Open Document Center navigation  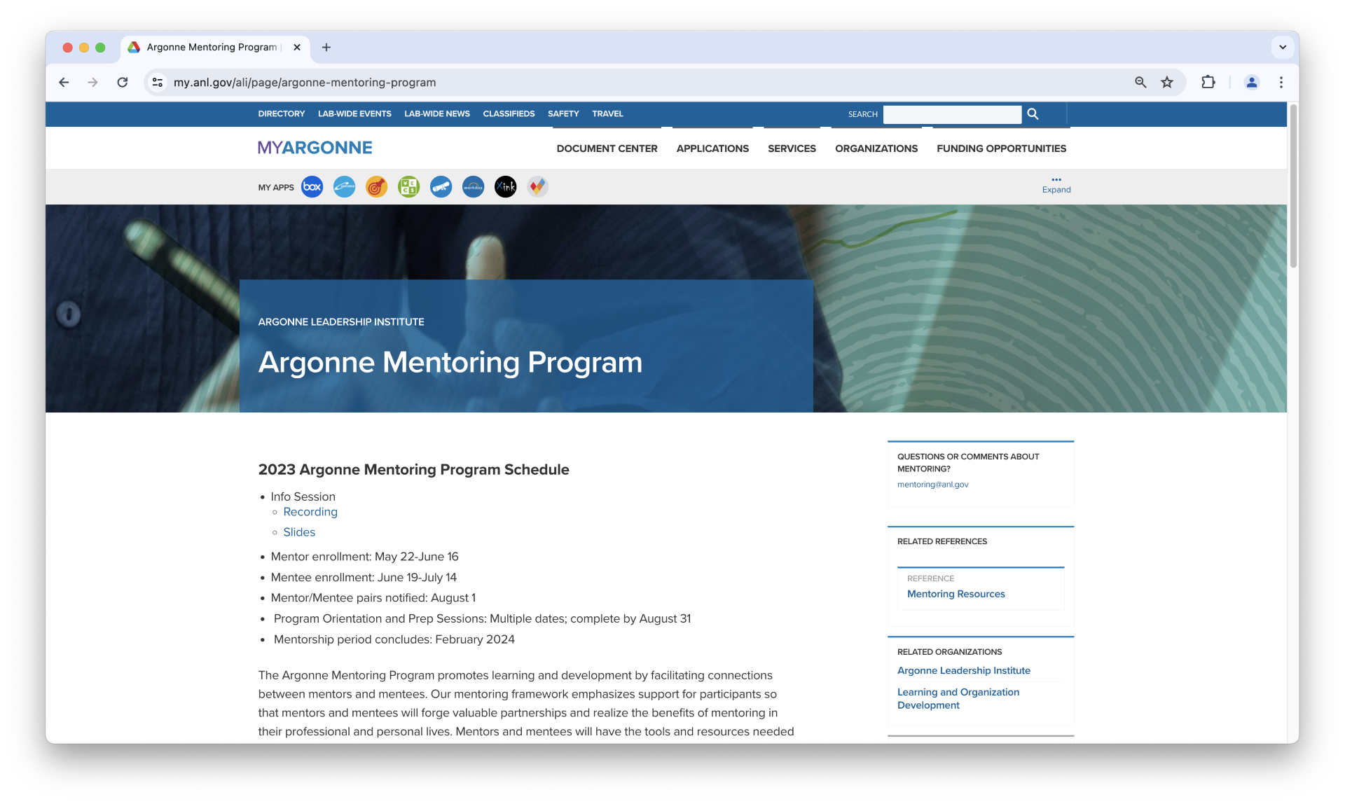pyautogui.click(x=607, y=148)
